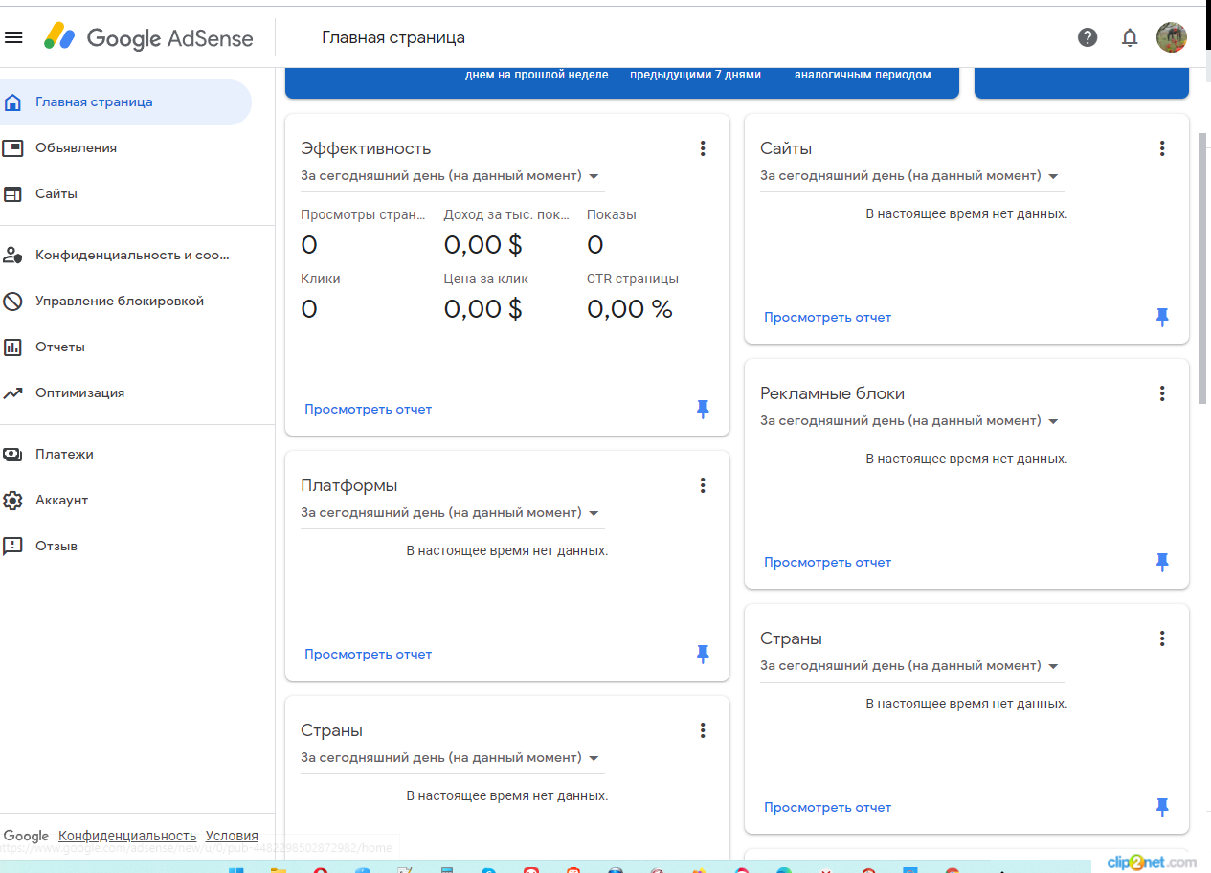
Task: Open the notifications bell
Action: (x=1130, y=37)
